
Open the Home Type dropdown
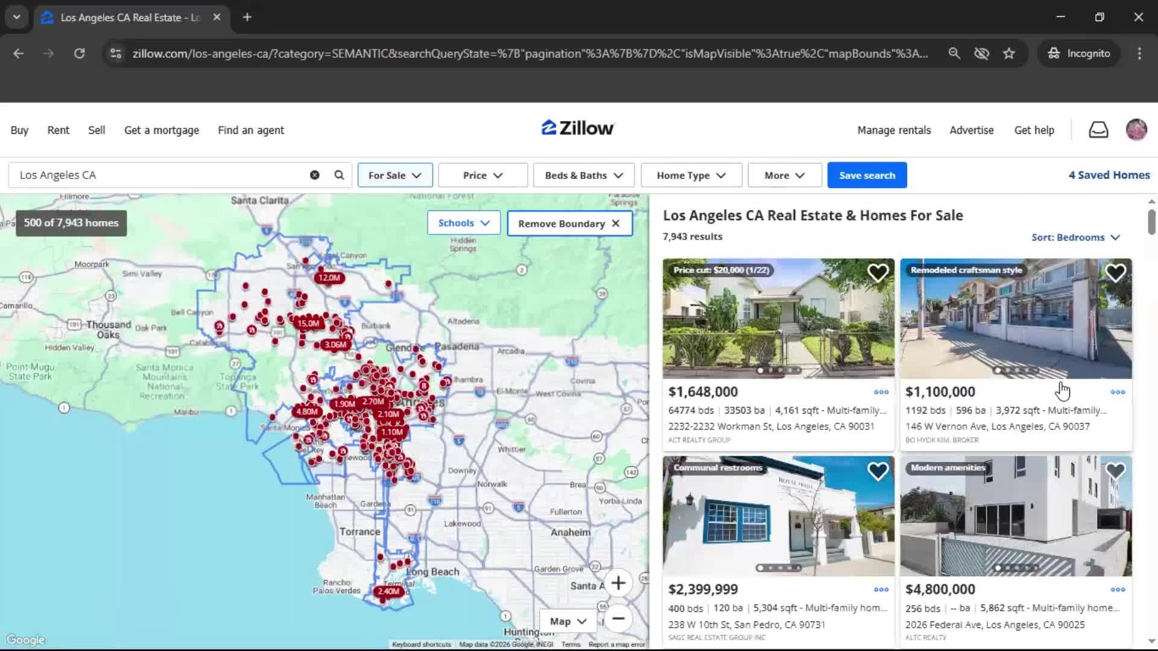(691, 175)
